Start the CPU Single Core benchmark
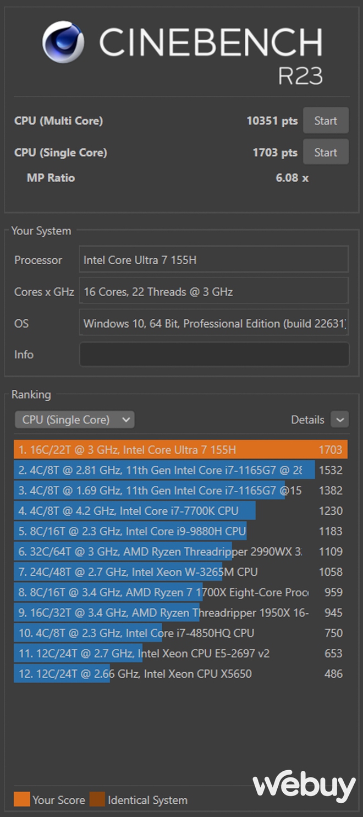This screenshot has width=363, height=817. (326, 152)
